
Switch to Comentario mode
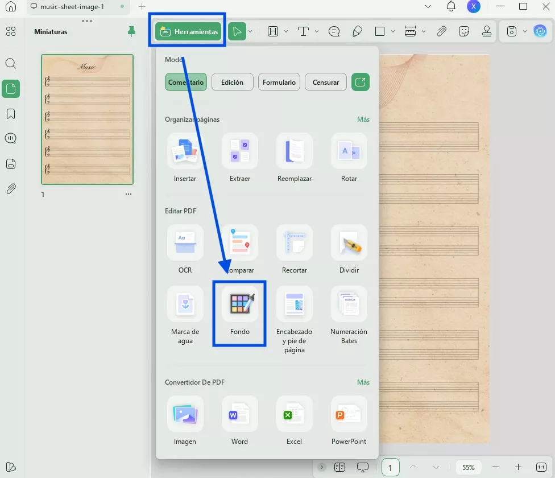[186, 82]
